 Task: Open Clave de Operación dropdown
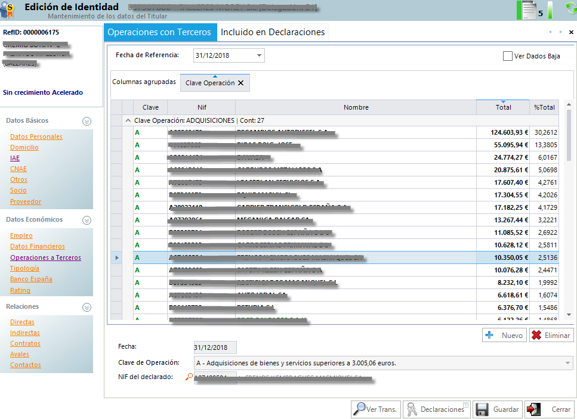[x=567, y=363]
